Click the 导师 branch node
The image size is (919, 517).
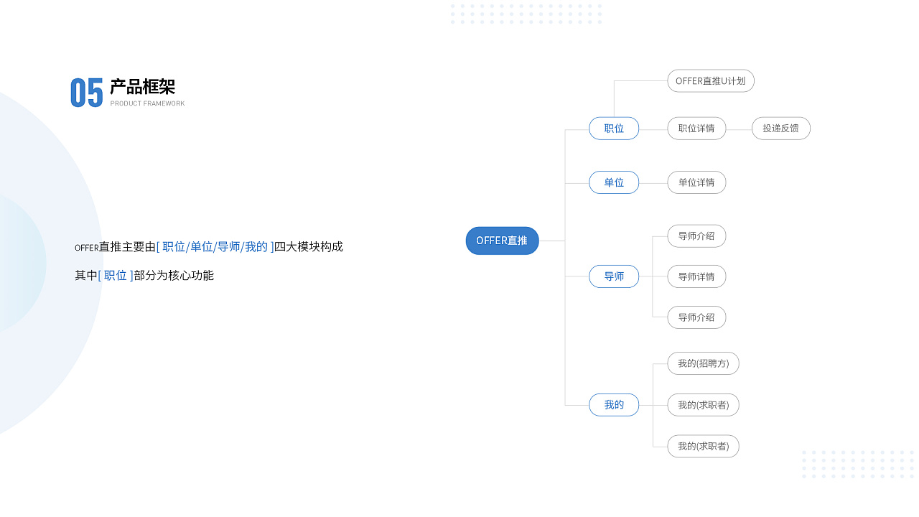click(614, 276)
